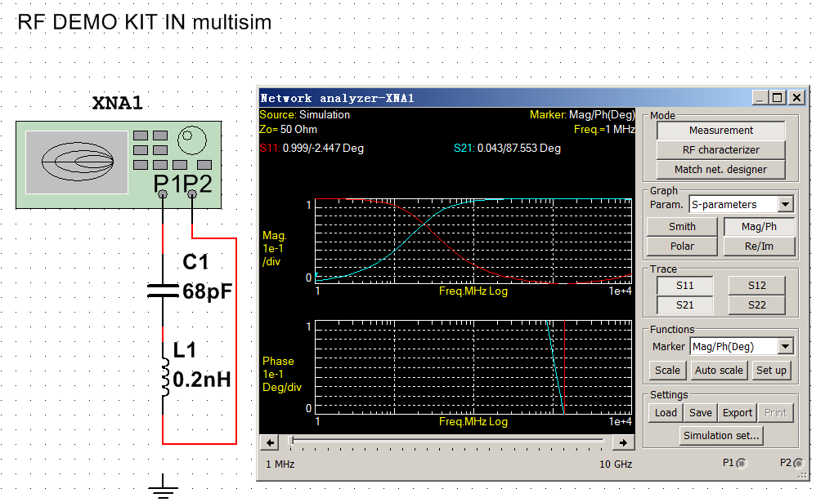This screenshot has height=502, width=825.
Task: Toggle the S21 trace
Action: [x=684, y=305]
